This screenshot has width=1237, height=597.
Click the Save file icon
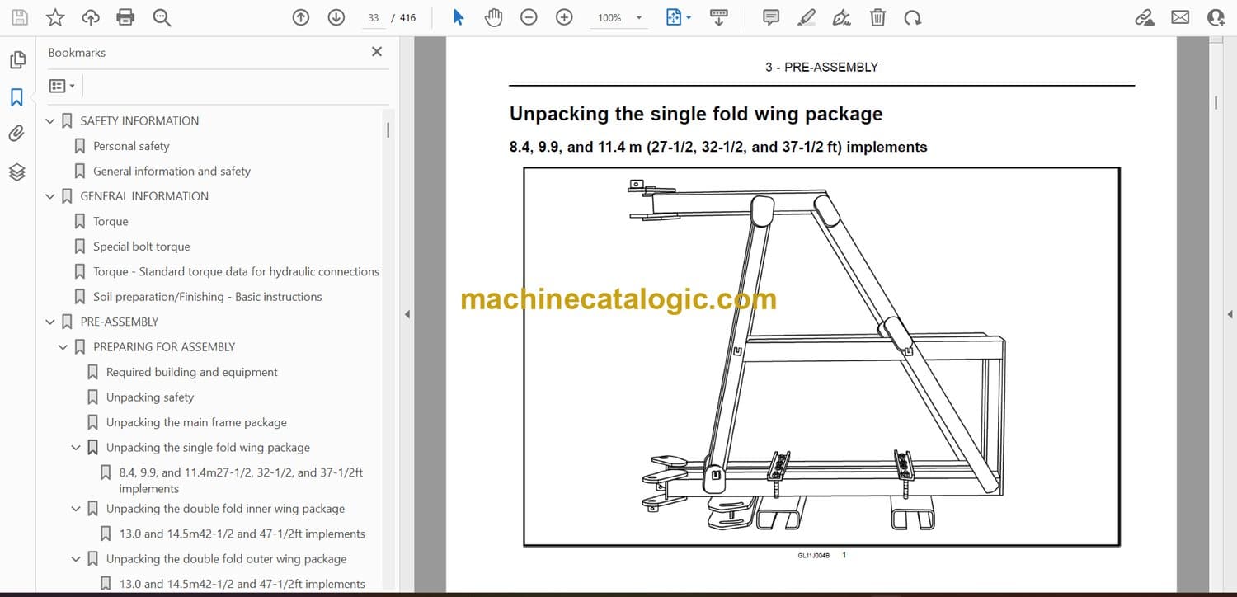[x=19, y=17]
